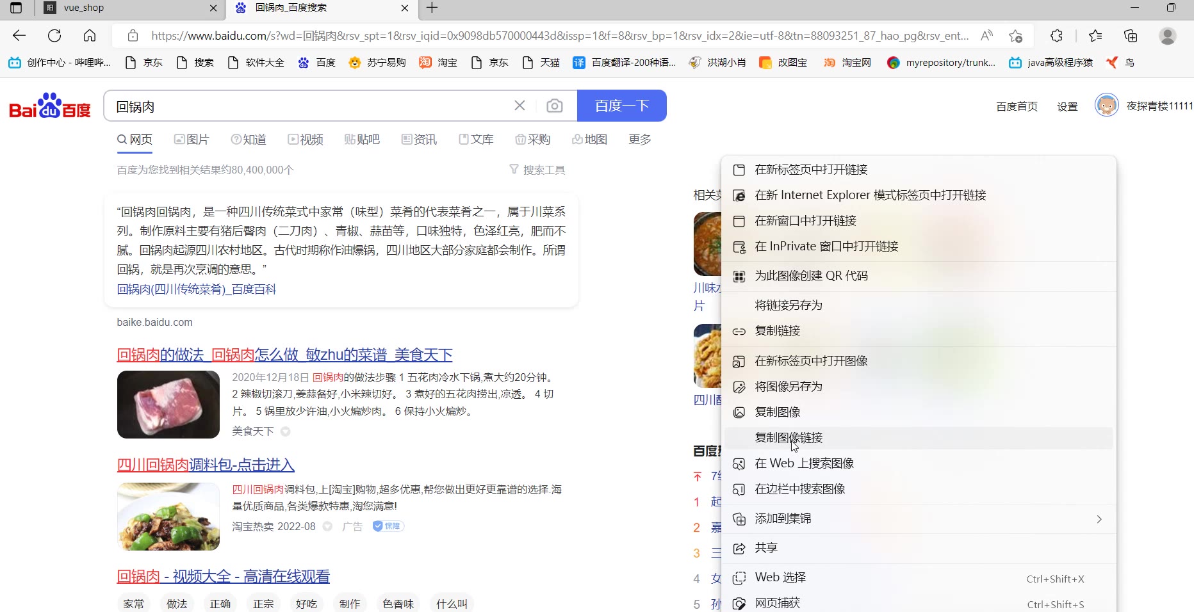This screenshot has height=612, width=1194.
Task: Click the stir-fried pork dish thumbnail
Action: 168,517
